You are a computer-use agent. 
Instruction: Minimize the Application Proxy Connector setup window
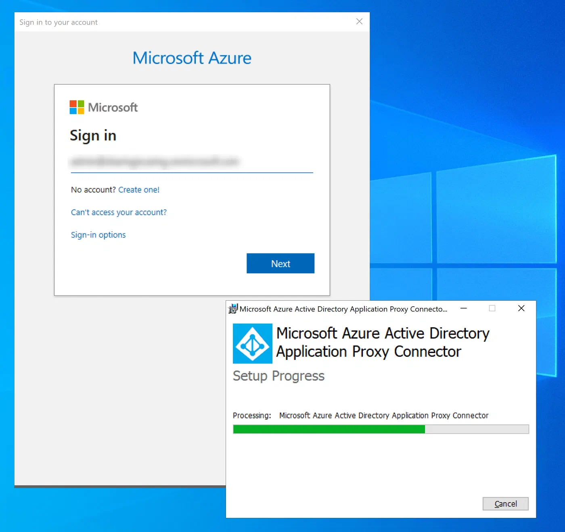click(464, 308)
